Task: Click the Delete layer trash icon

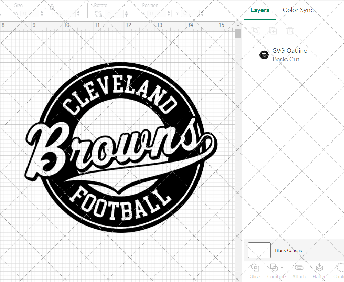Action: (x=290, y=31)
